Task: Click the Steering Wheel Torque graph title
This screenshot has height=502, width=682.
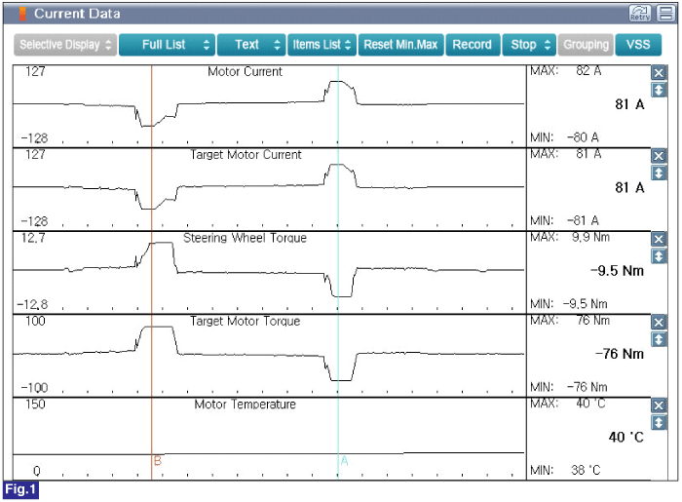Action: point(245,238)
